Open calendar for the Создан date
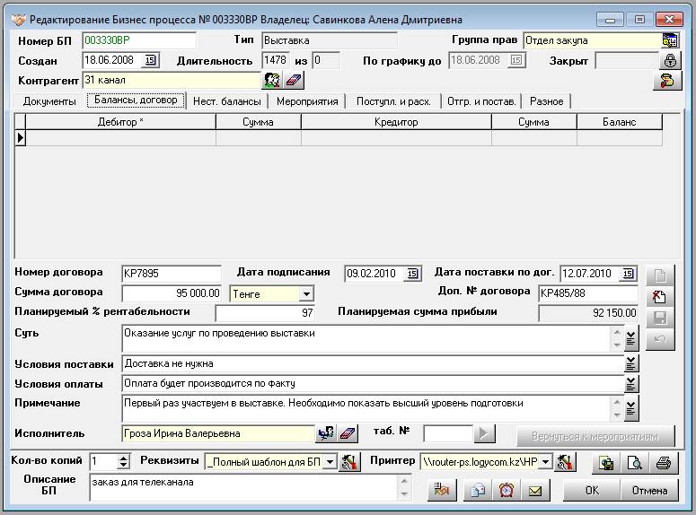The image size is (696, 515). (151, 60)
